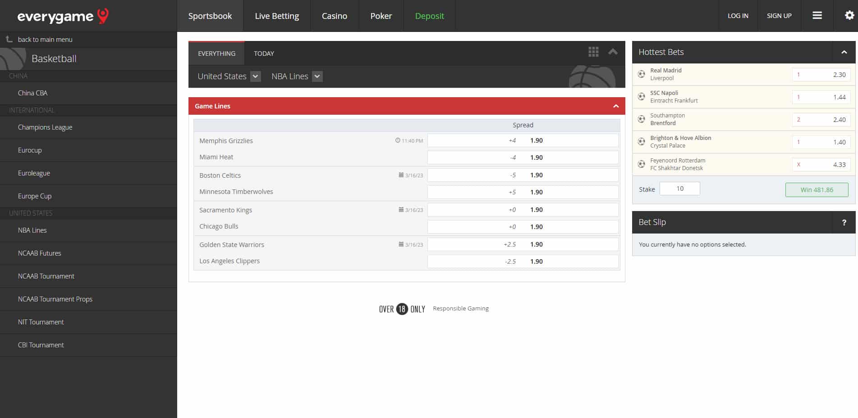Click soccer ball icon beside SSC Napoli
The width and height of the screenshot is (858, 418).
pos(641,97)
